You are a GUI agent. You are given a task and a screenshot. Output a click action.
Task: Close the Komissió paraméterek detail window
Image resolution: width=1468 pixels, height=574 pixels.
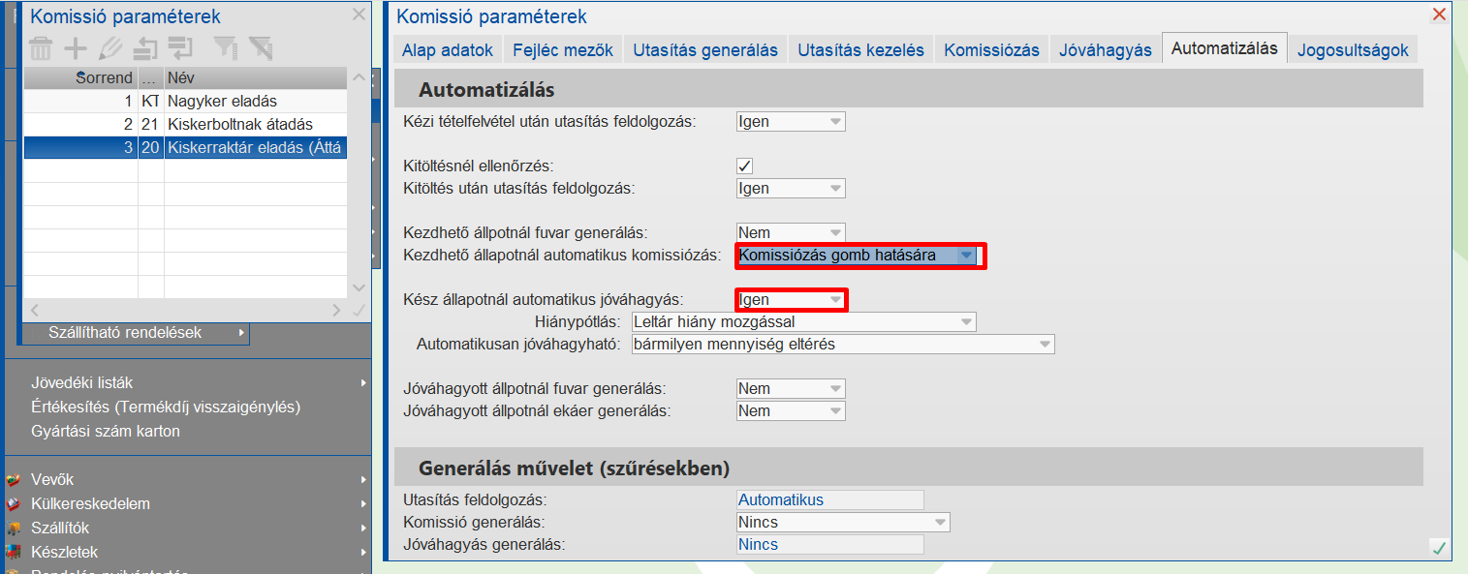tap(1439, 15)
